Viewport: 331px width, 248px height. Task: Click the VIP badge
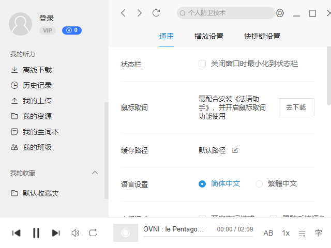click(x=48, y=30)
